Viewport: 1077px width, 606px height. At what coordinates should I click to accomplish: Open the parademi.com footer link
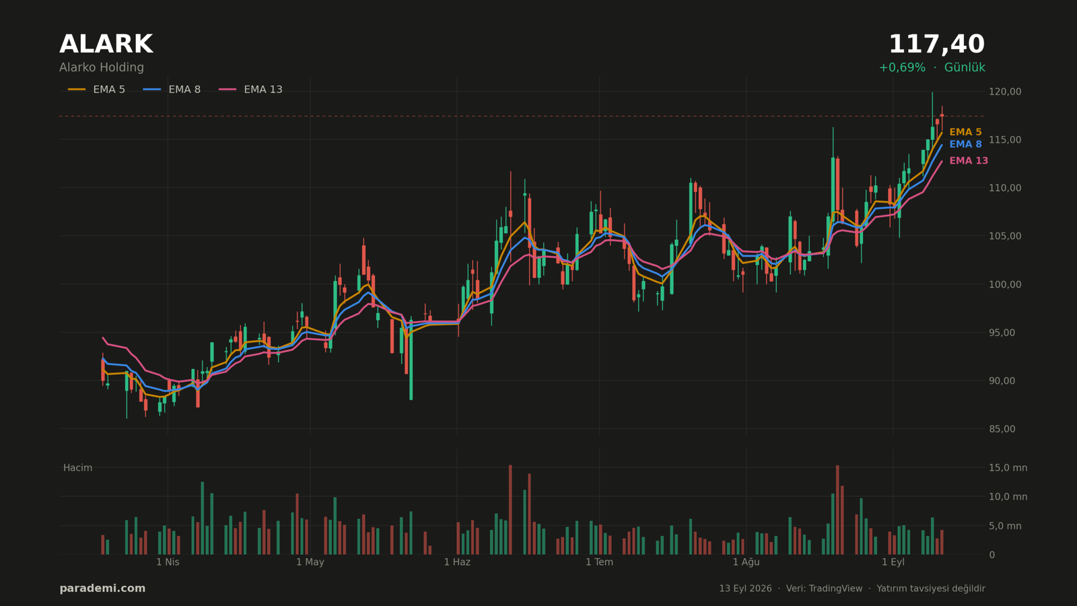point(102,588)
